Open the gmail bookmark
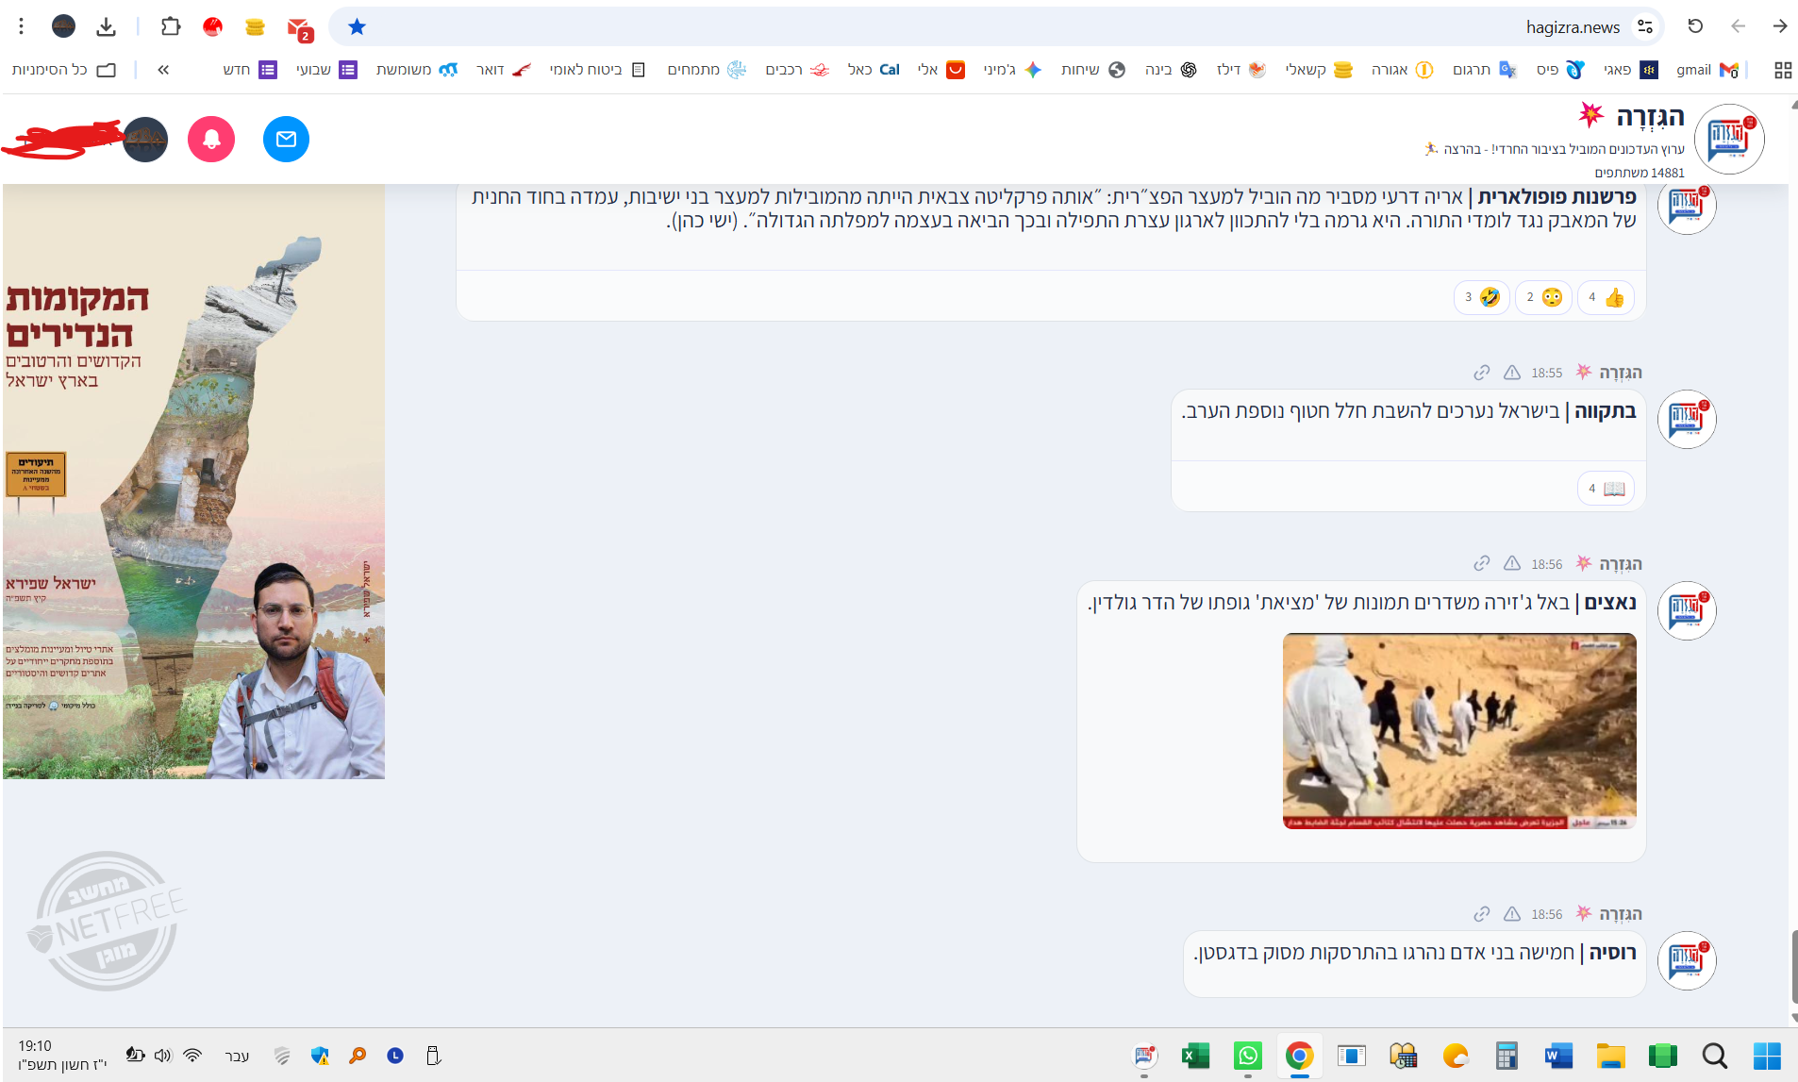Screen dimensions: 1798x1082 point(1706,70)
